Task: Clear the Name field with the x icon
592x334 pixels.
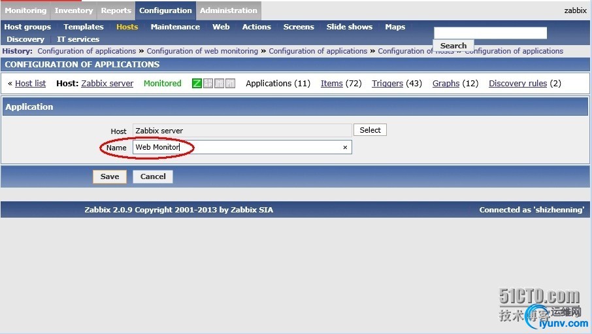Action: coord(345,147)
